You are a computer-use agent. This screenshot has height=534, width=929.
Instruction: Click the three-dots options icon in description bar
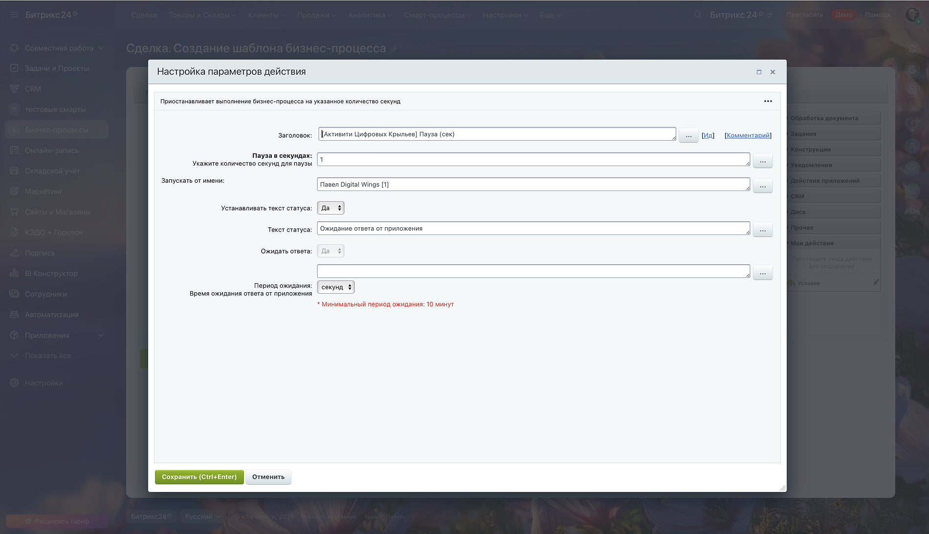(768, 101)
